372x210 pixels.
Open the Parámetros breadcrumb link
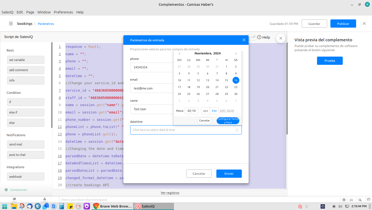click(46, 24)
